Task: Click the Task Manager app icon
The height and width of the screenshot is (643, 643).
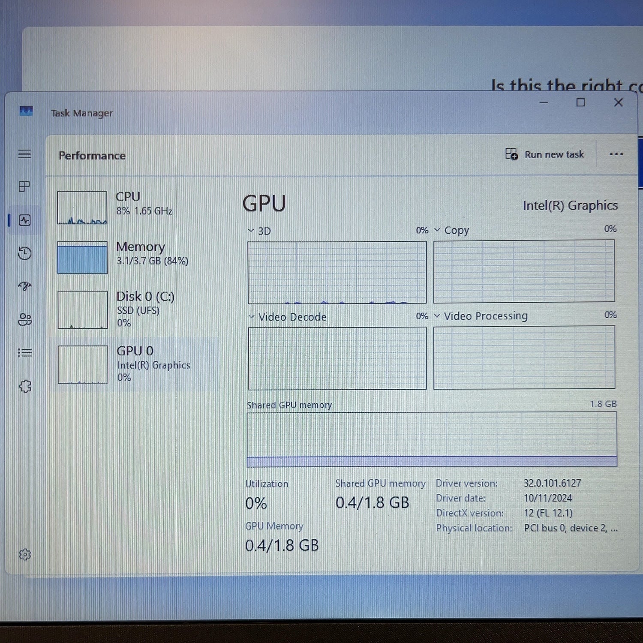Action: coord(26,111)
